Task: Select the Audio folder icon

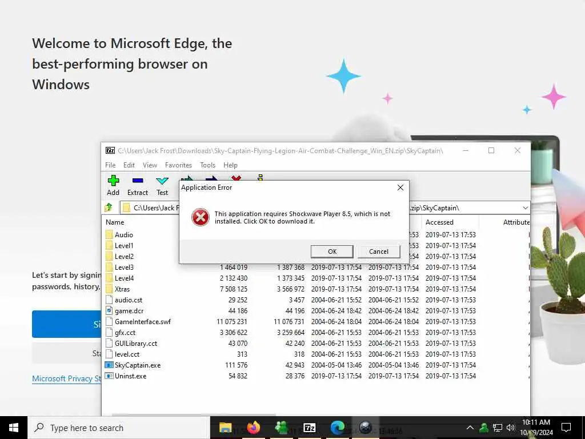Action: click(109, 234)
